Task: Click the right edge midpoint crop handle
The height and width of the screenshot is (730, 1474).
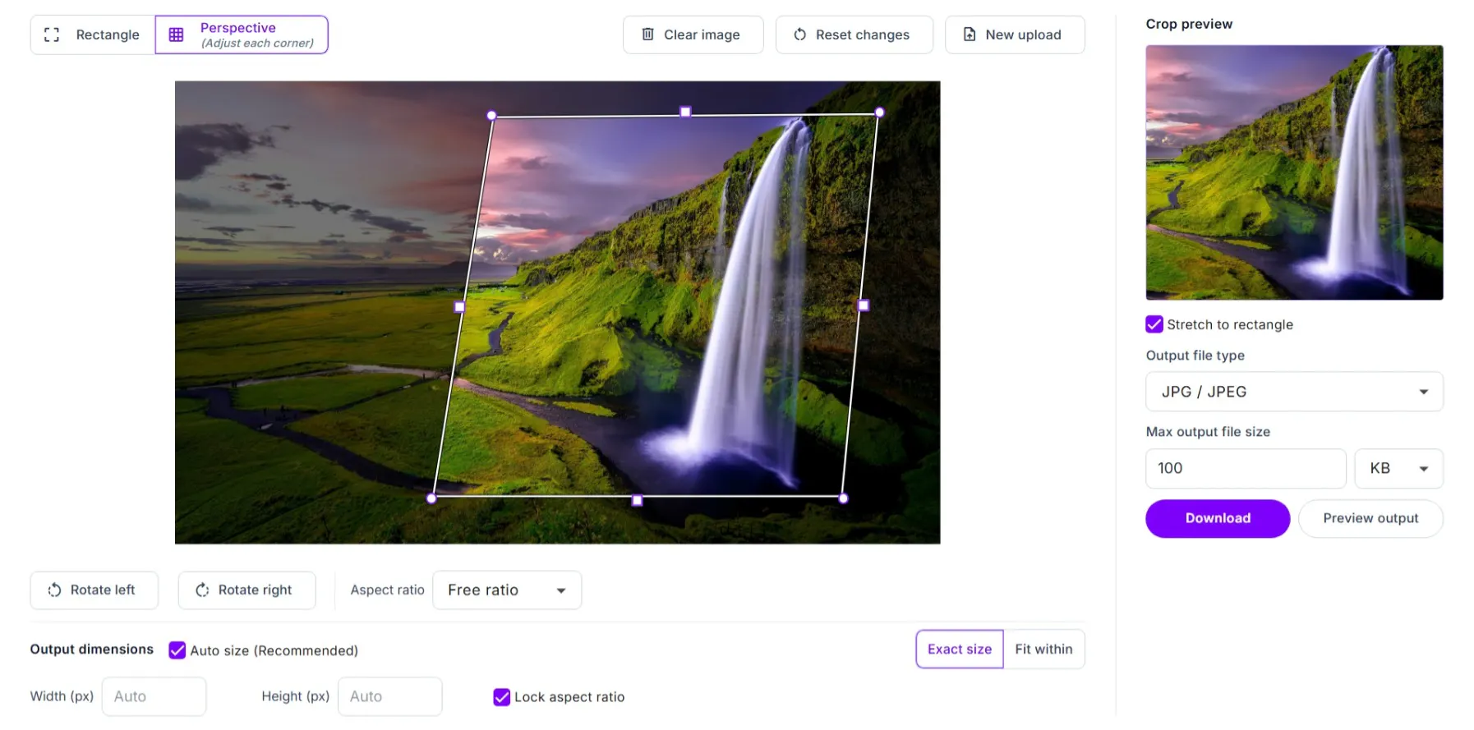Action: click(x=863, y=305)
